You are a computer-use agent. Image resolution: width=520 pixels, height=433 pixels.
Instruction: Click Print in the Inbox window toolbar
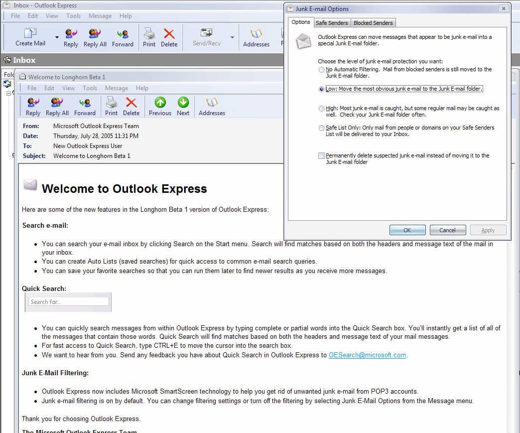point(149,38)
